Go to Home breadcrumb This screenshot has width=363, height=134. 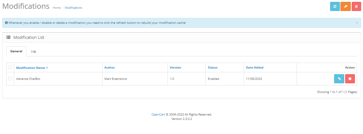57,8
